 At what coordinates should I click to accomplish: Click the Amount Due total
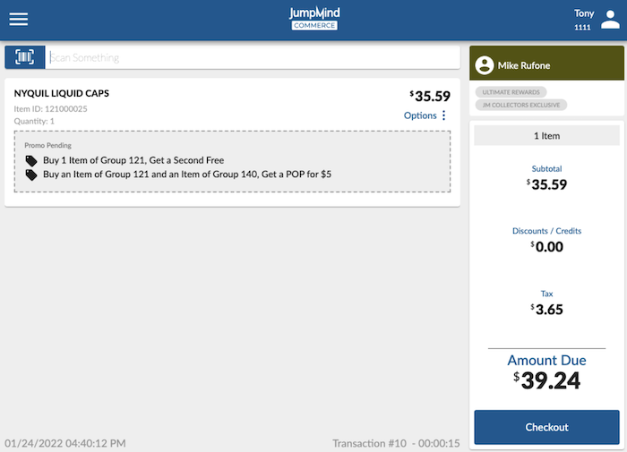pyautogui.click(x=546, y=371)
